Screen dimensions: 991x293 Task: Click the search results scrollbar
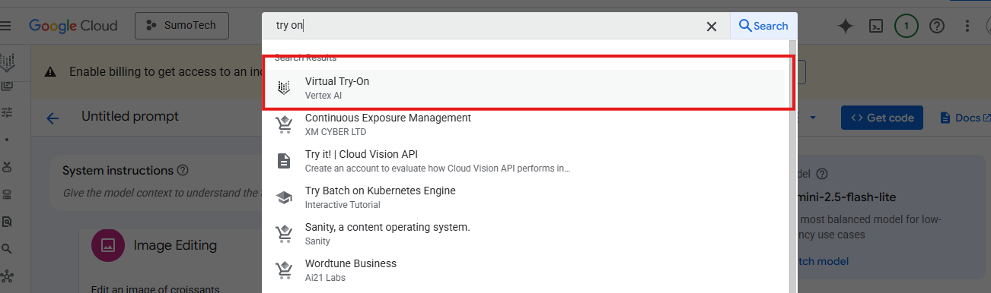(792, 167)
